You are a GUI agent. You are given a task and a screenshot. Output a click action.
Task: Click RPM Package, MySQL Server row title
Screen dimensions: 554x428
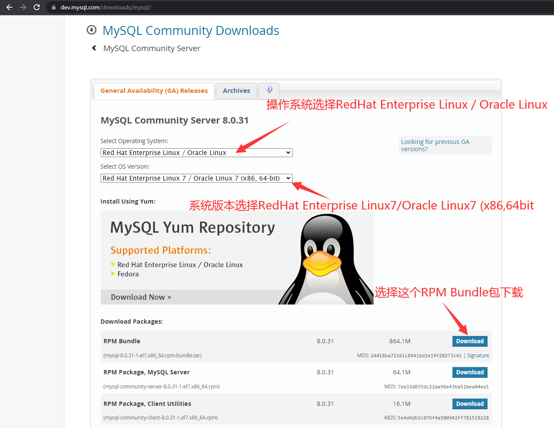click(x=147, y=372)
